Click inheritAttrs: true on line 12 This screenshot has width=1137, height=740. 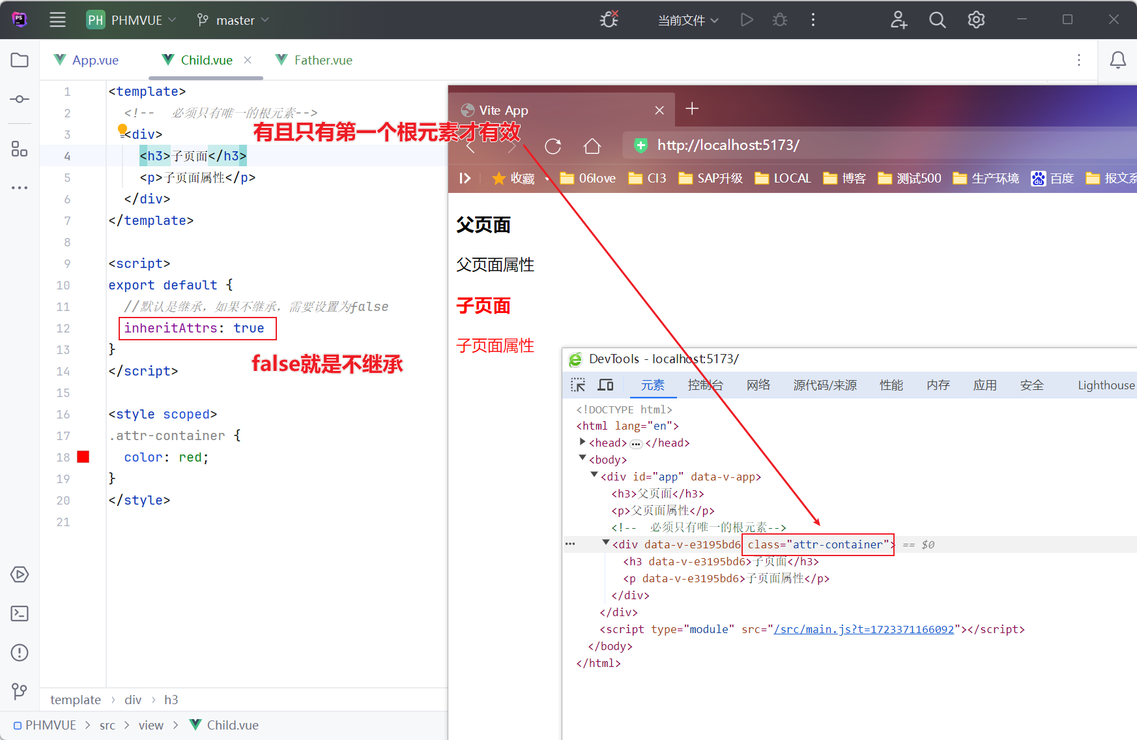click(x=194, y=328)
